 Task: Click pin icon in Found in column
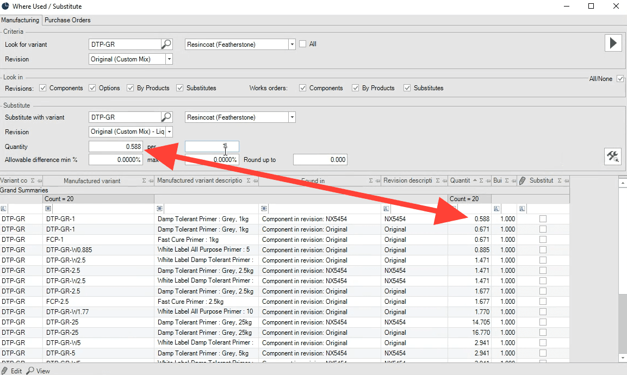coord(377,181)
